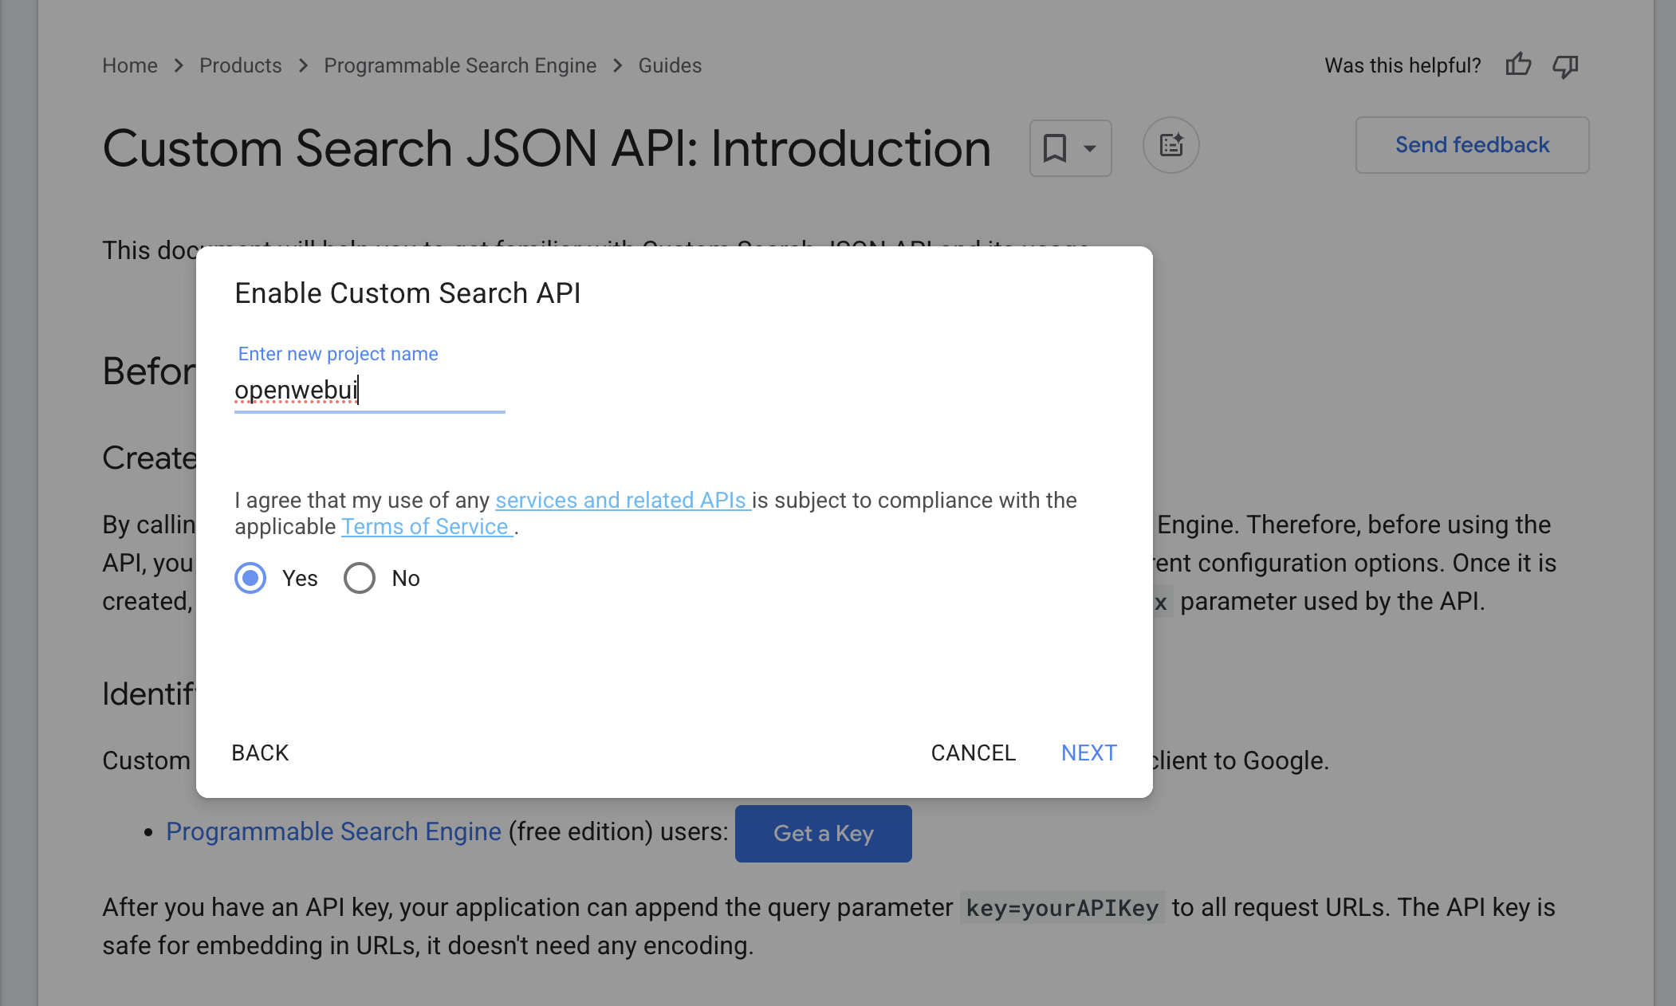Click the AI notes icon beside the title

click(1171, 145)
